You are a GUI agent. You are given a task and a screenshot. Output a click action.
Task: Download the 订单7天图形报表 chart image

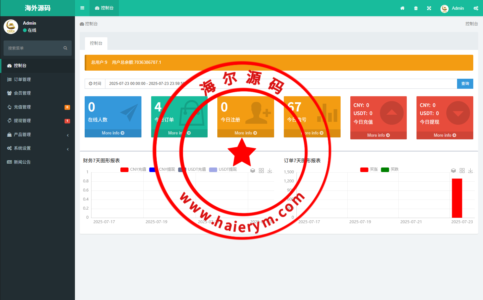(x=471, y=170)
